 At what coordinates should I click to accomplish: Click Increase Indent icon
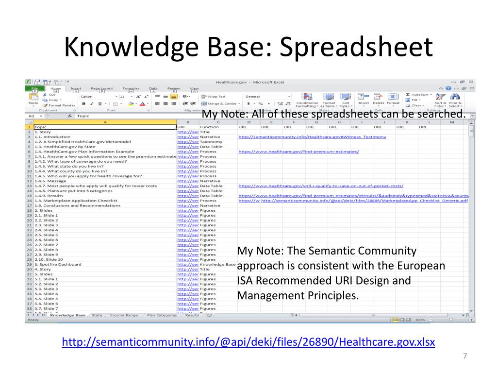[193, 104]
